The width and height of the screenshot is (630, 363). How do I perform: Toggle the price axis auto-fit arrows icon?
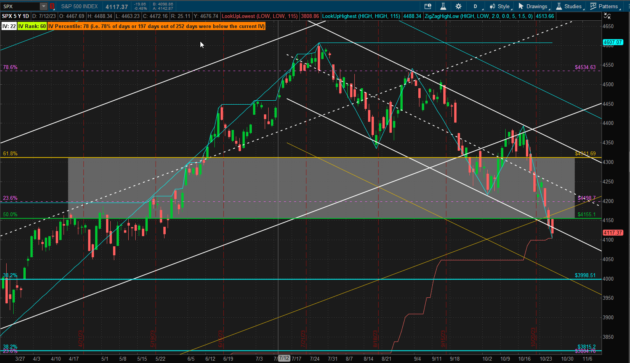[607, 16]
